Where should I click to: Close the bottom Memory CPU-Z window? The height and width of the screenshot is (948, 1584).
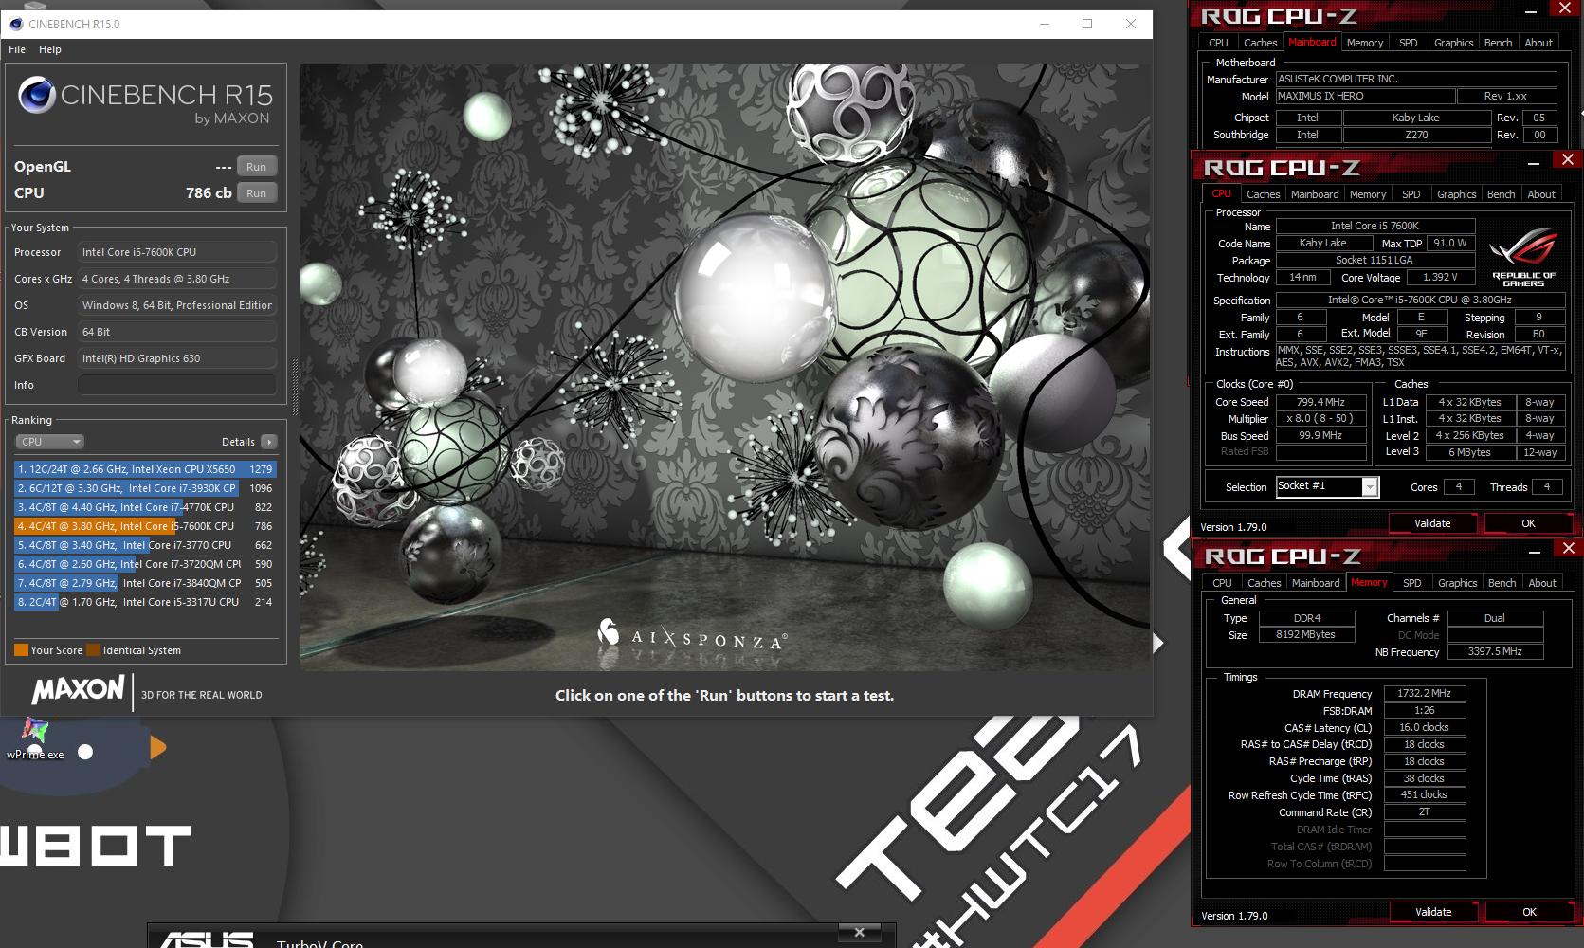[1569, 548]
